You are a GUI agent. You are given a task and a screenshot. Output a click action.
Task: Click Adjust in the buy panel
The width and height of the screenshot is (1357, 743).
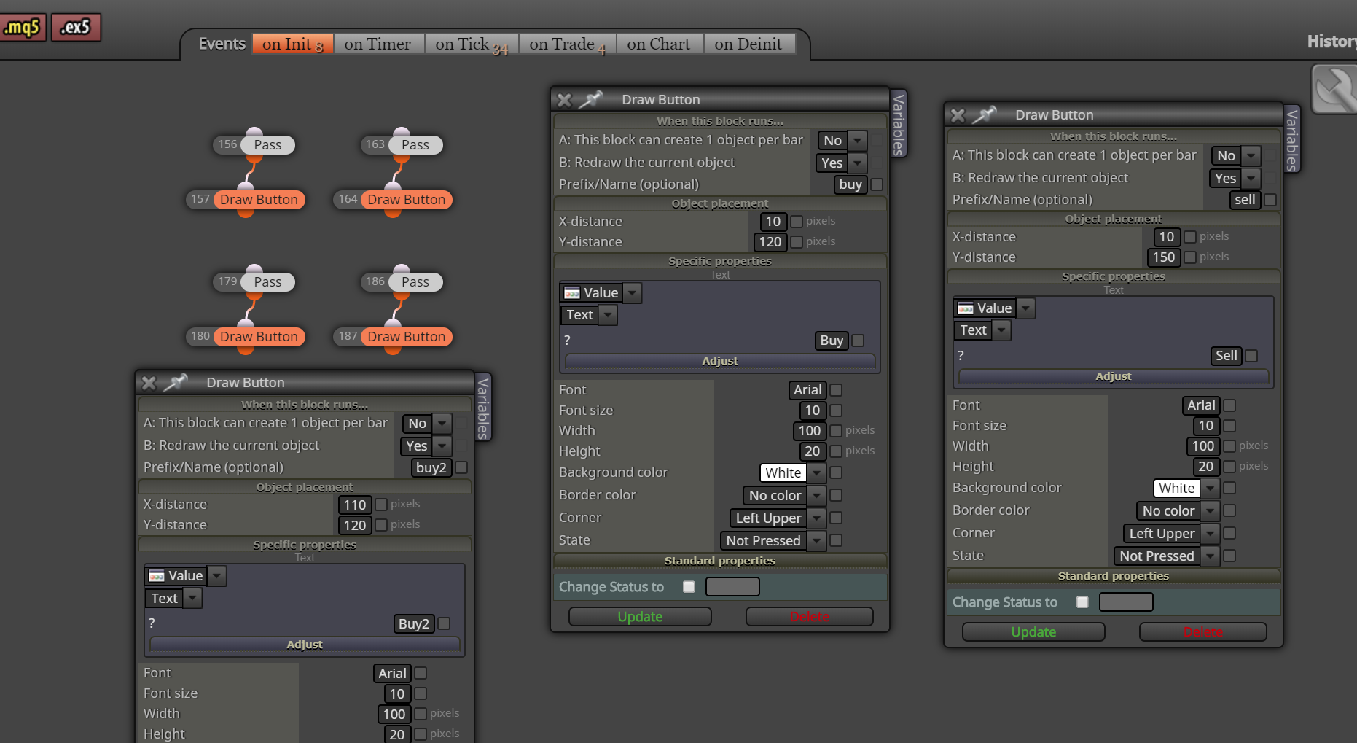(720, 361)
